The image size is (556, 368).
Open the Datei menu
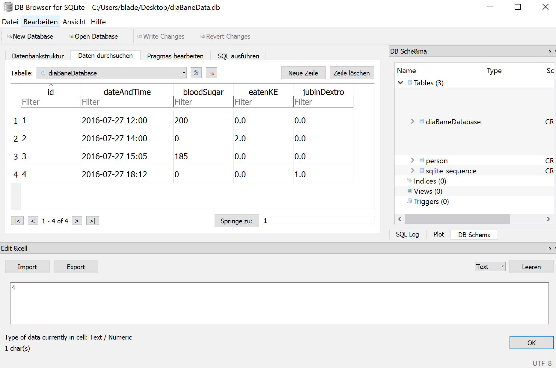pos(10,22)
